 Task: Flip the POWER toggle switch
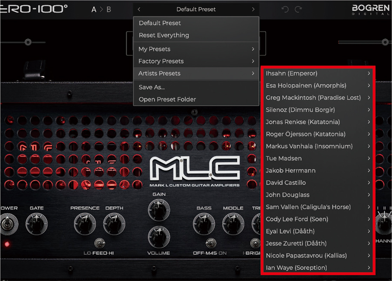click(8, 224)
